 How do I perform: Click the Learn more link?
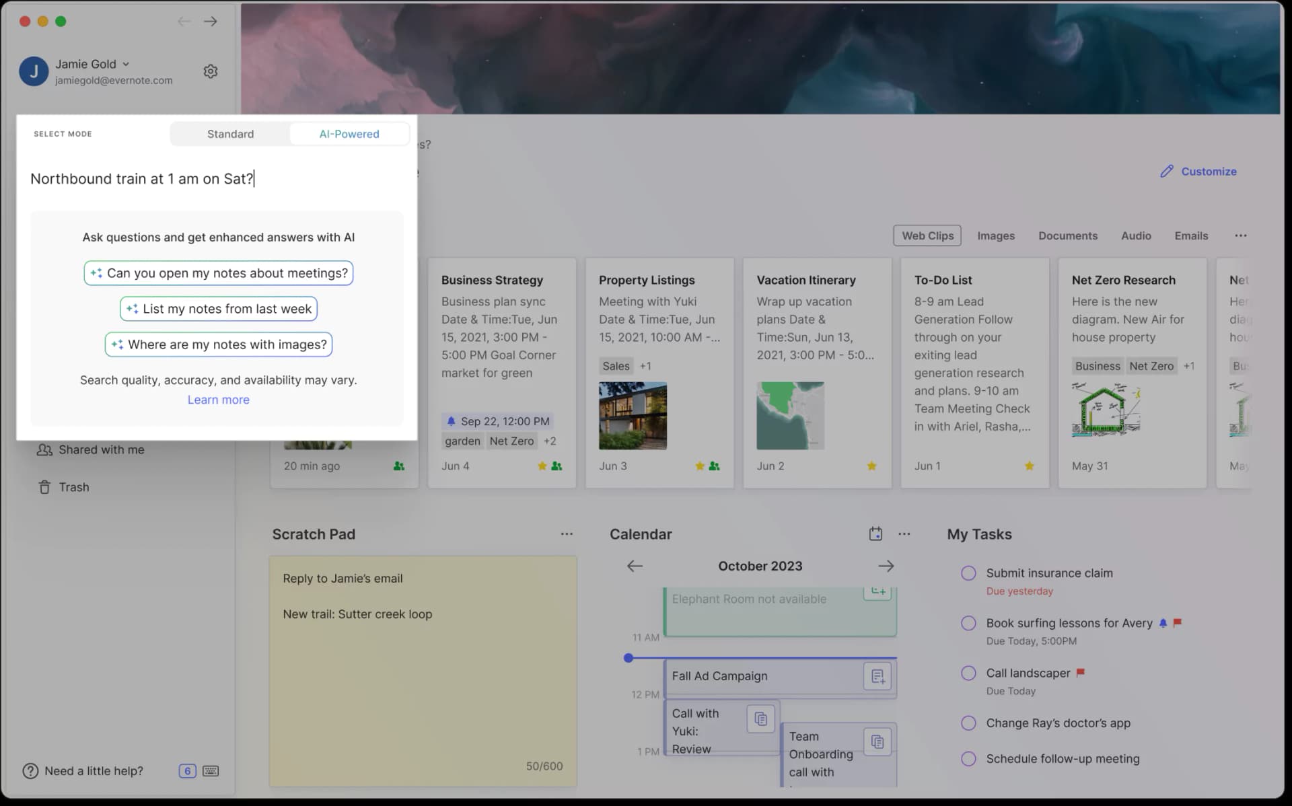(x=218, y=399)
